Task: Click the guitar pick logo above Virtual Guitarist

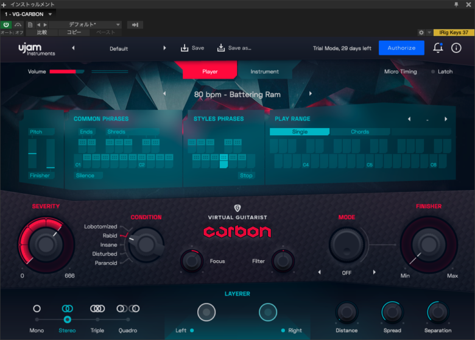Action: (237, 208)
